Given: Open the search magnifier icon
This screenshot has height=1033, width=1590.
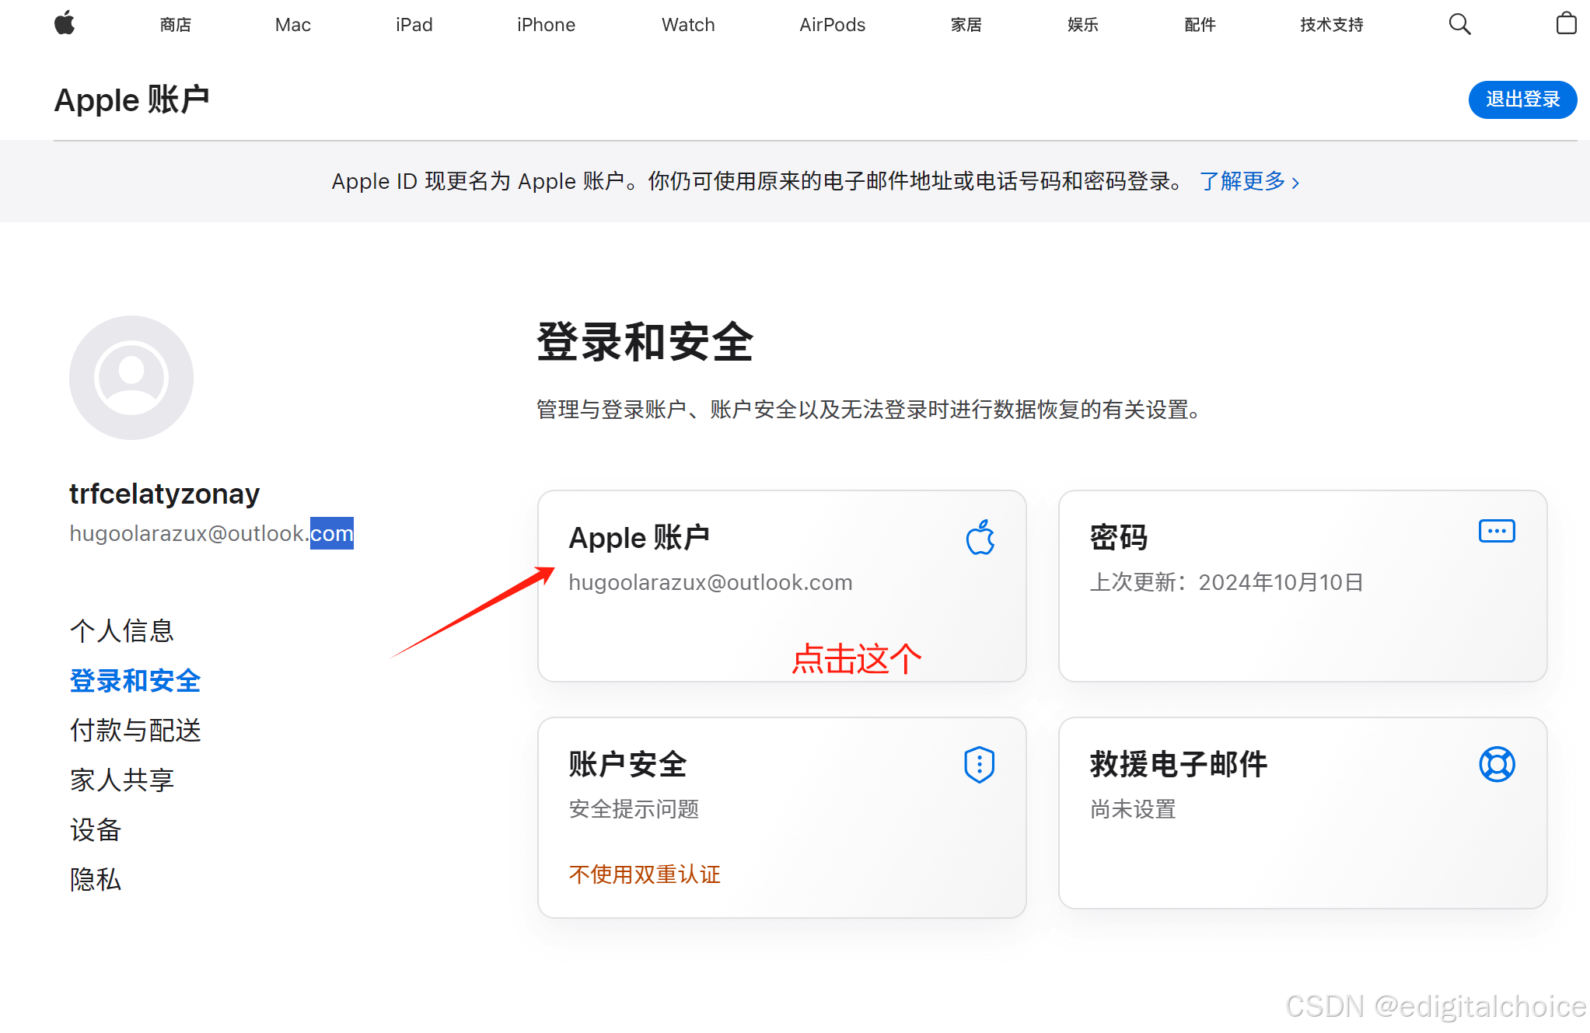Looking at the screenshot, I should click(x=1459, y=24).
